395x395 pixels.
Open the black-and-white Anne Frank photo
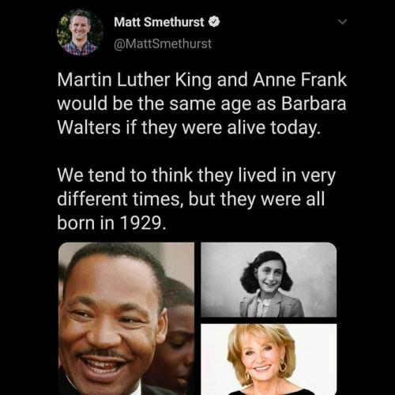(269, 280)
